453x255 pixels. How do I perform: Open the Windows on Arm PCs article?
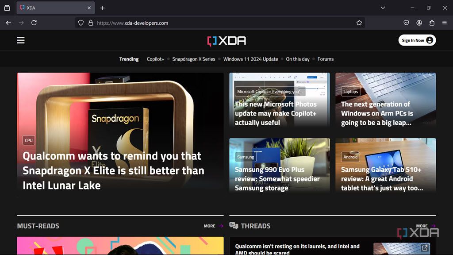pos(377,113)
